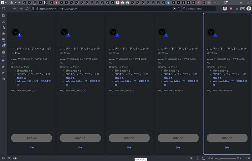Open the Notes side panel
The width and height of the screenshot is (252, 161).
point(3,34)
